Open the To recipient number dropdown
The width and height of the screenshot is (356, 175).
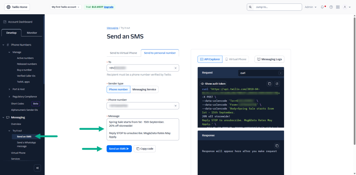point(143,68)
